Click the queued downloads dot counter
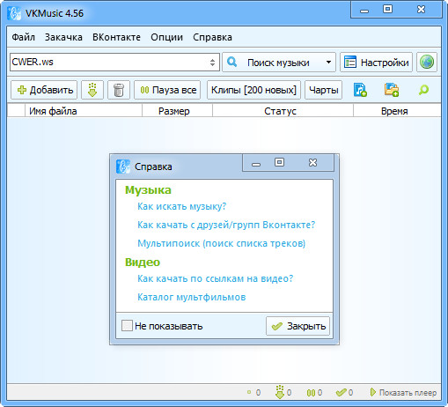448x407 pixels. (x=253, y=392)
